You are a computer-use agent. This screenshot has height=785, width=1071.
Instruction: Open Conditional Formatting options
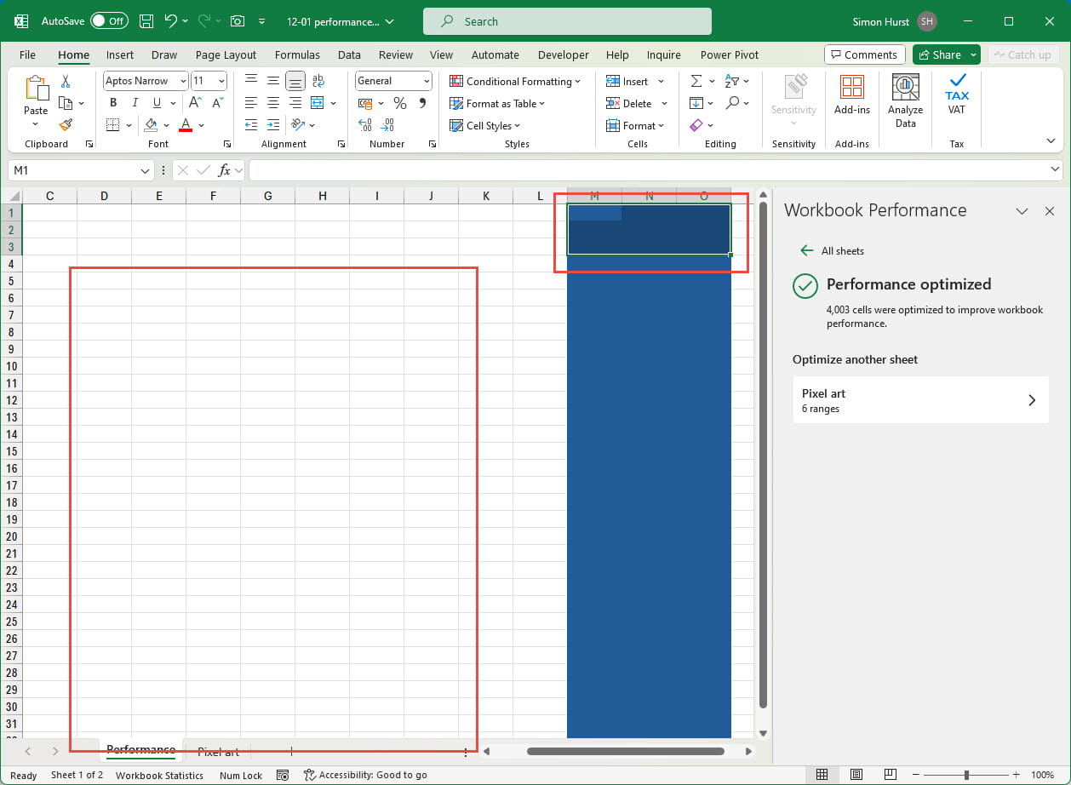515,81
